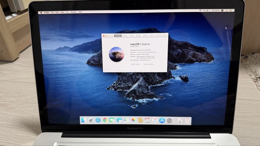Open Notification Center icon
This screenshot has width=260, height=146.
click(231, 10)
